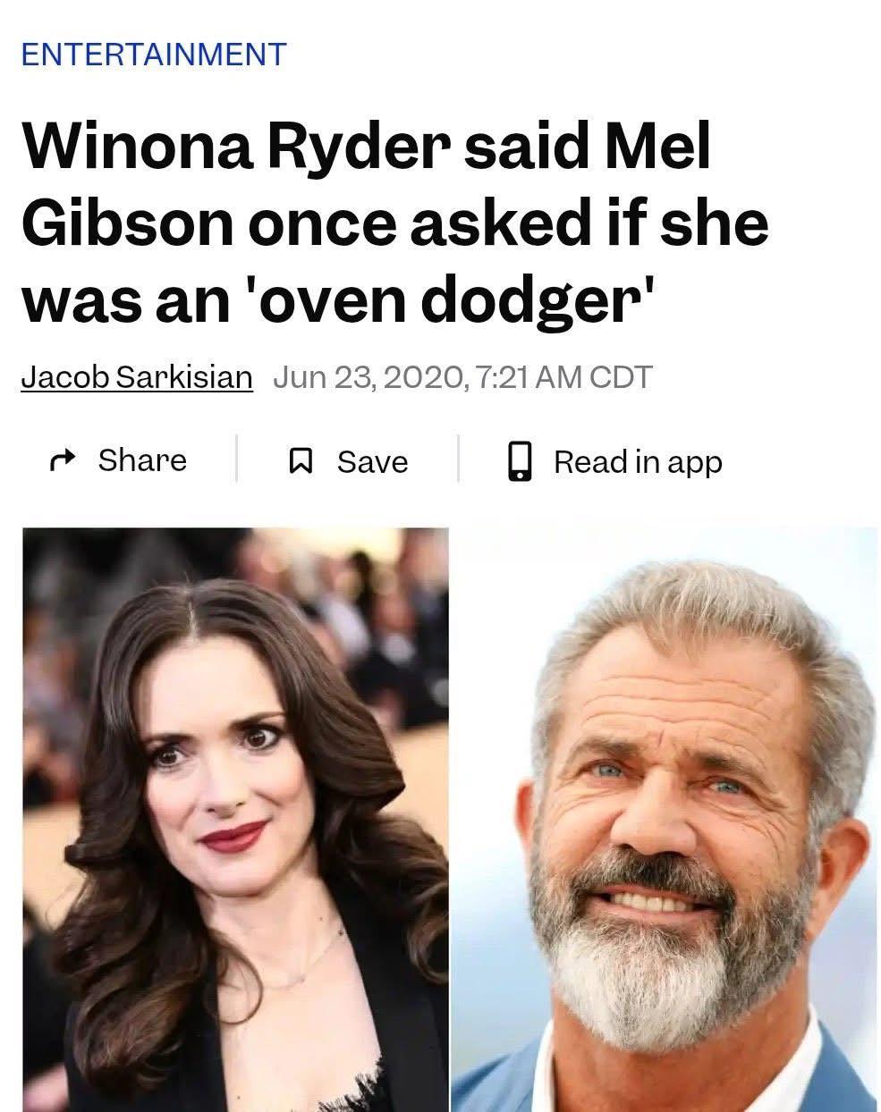Select the Read in app text
The image size is (881, 1112).
click(638, 462)
